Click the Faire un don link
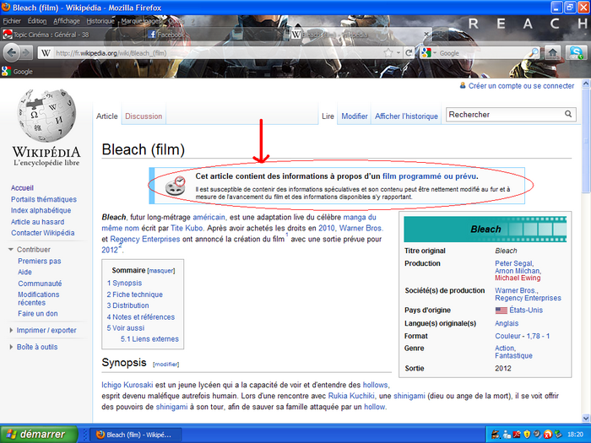This screenshot has height=443, width=591. 38,313
